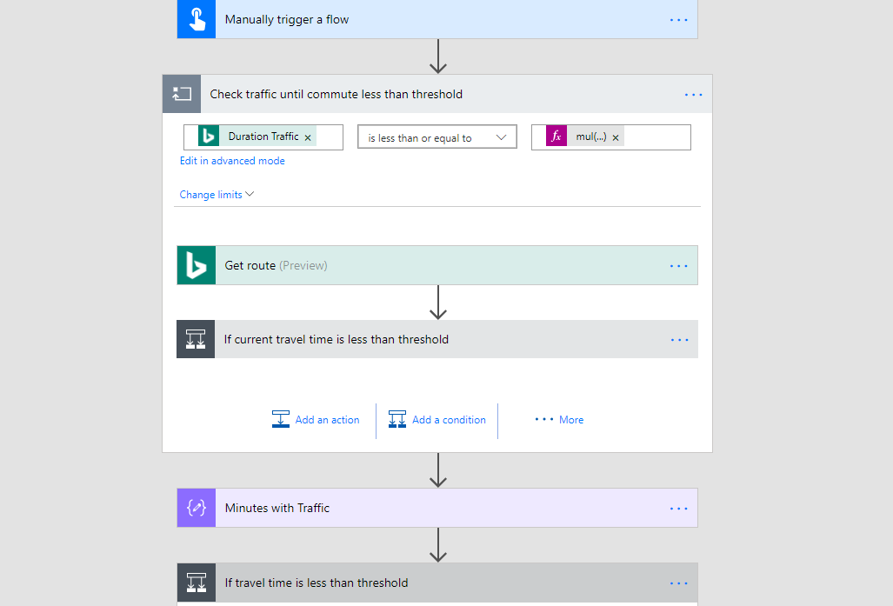The width and height of the screenshot is (893, 606).
Task: Open options menu for Get route
Action: click(x=679, y=265)
